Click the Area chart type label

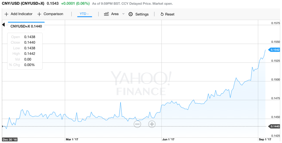(115, 14)
